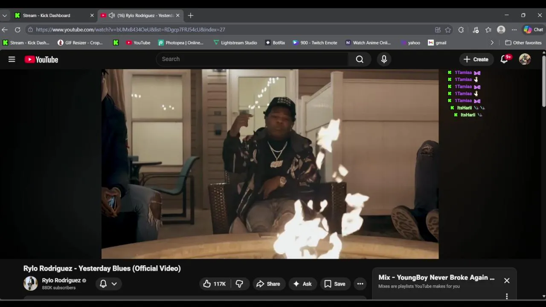
Task: Close the Kick Dashboard tab
Action: (92, 15)
